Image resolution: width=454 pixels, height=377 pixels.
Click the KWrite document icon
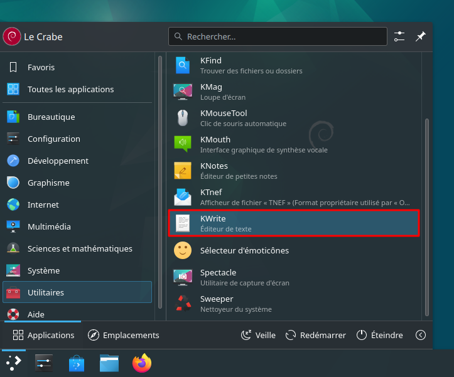point(183,223)
